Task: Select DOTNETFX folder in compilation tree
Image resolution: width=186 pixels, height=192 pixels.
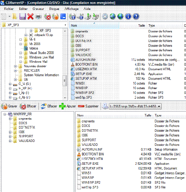Action: [x=27, y=127]
